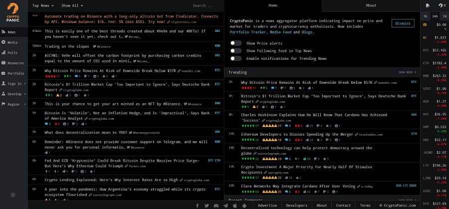Expand the Develop sidebar menu
449x209 pixels.
point(14,94)
